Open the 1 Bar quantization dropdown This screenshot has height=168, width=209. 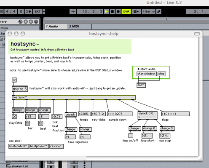(149, 11)
